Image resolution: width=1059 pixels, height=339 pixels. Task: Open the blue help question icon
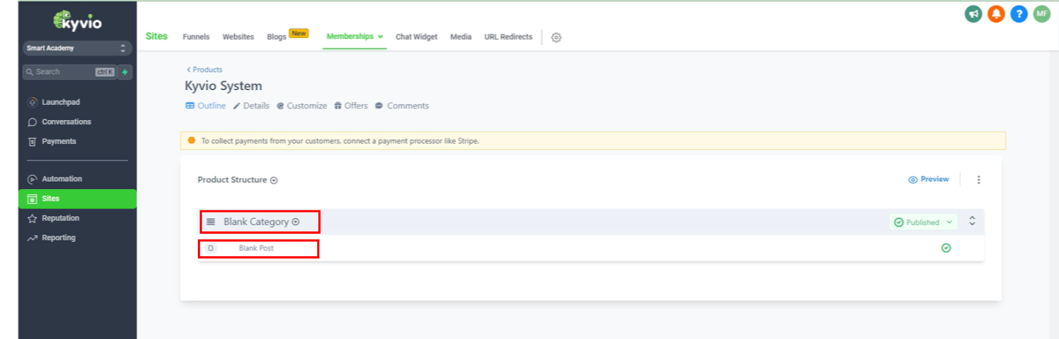(x=1019, y=14)
